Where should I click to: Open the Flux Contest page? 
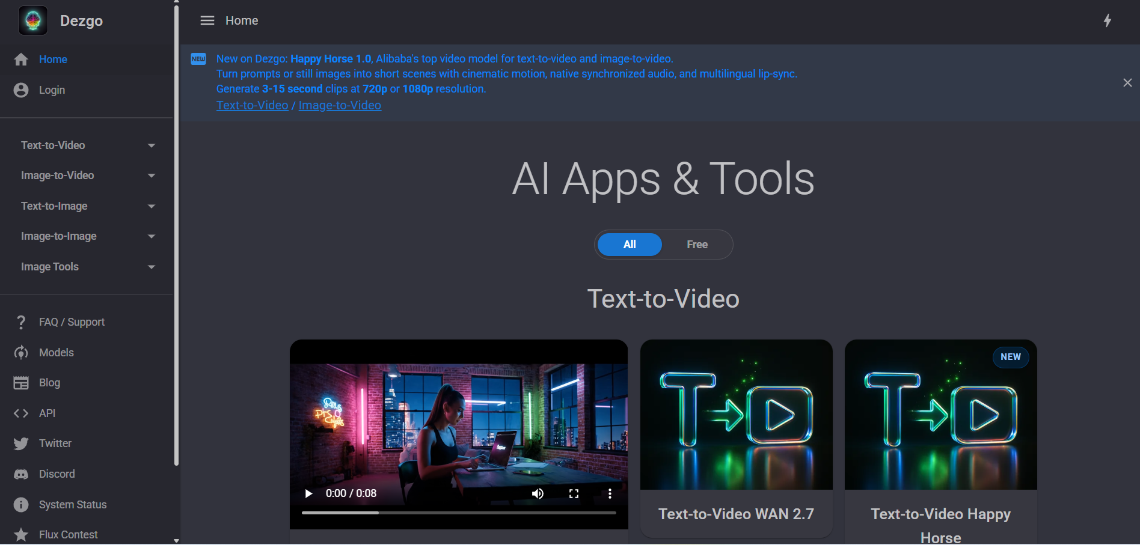pos(87,535)
